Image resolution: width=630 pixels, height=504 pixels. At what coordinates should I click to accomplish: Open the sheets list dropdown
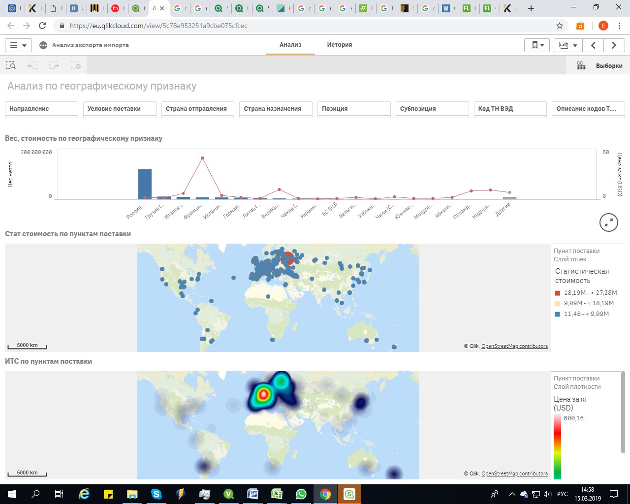point(568,45)
